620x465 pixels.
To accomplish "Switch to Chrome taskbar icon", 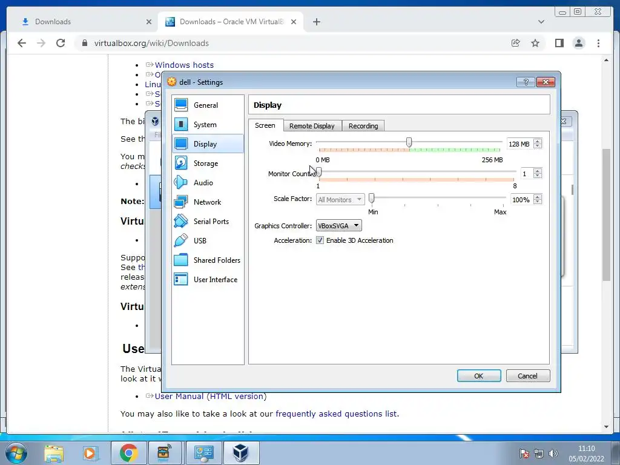I will click(x=128, y=453).
